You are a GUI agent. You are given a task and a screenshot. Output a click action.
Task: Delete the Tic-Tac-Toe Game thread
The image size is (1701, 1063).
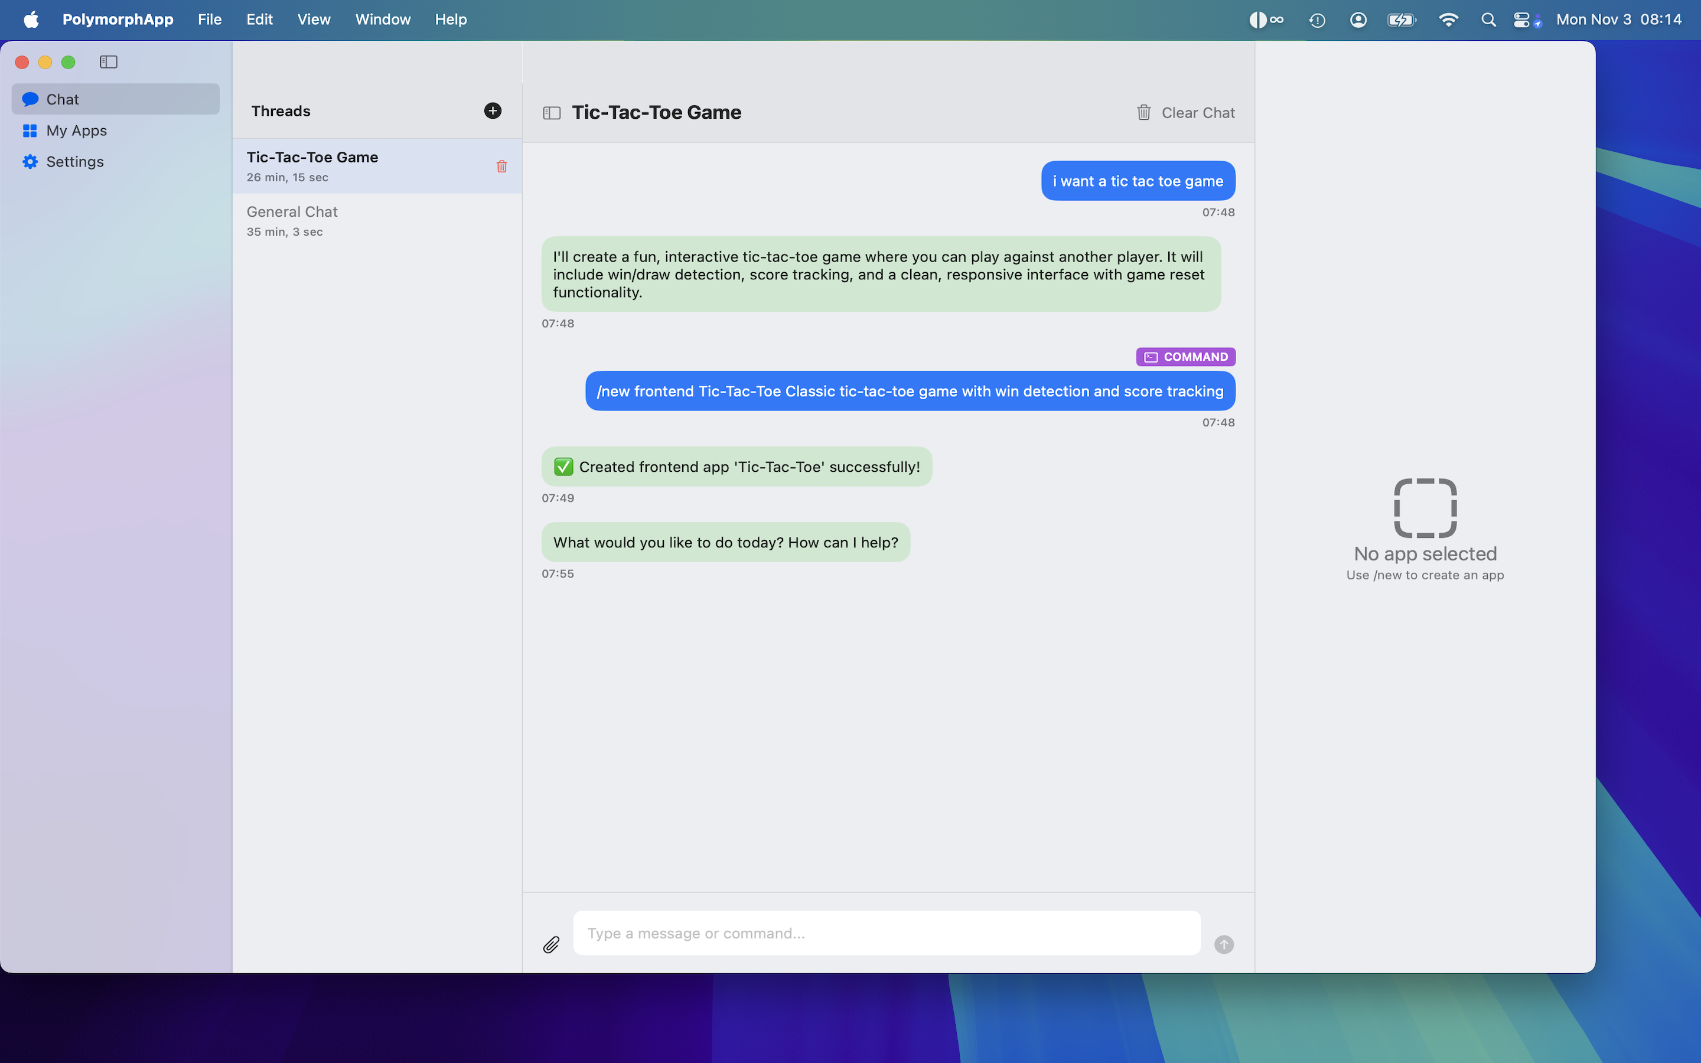(502, 167)
